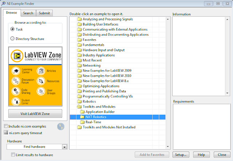This screenshot has height=161, width=233.
Task: Check Limit results to hardware
Action: pos(13,154)
